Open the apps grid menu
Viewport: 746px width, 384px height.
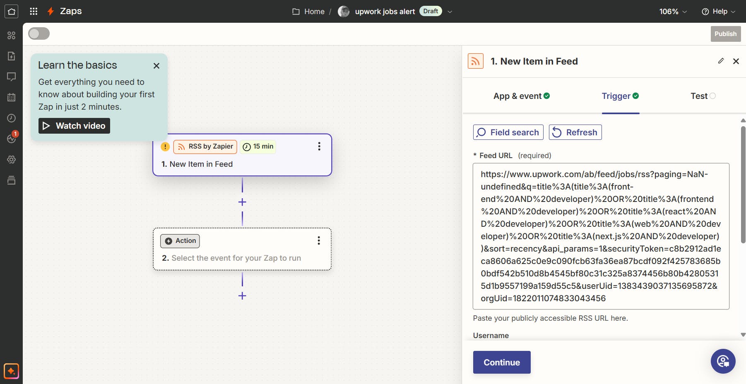coord(34,11)
